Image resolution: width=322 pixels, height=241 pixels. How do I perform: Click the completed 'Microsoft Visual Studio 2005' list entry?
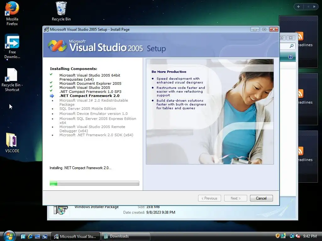(85, 88)
